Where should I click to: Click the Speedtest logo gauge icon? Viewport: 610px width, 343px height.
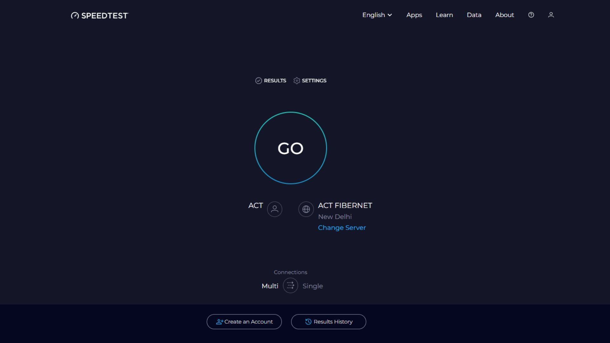point(75,16)
